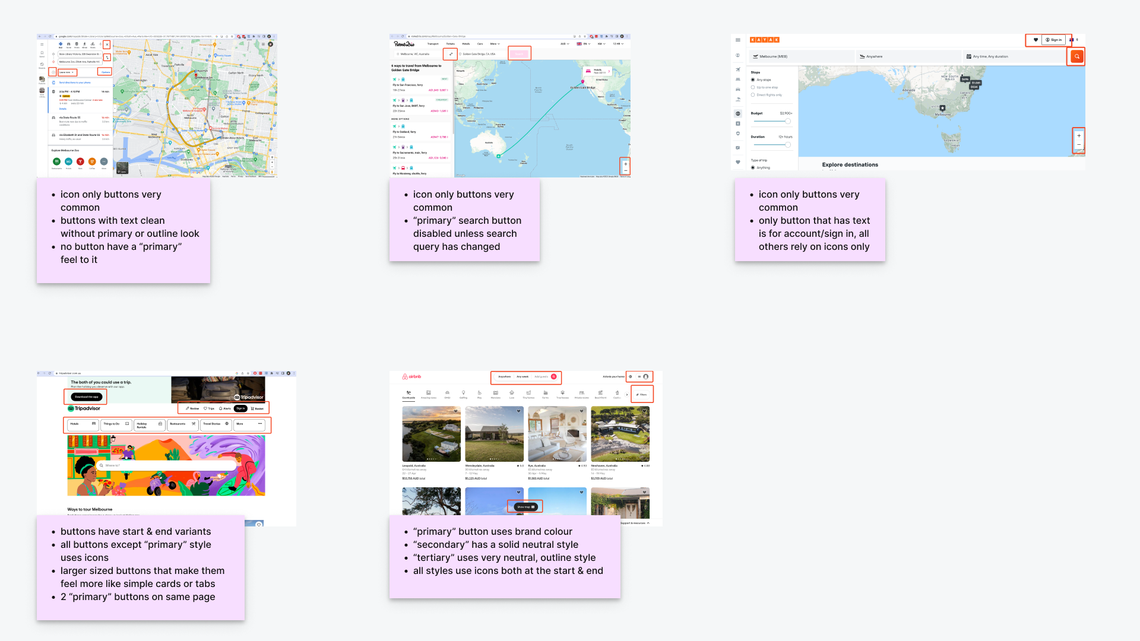Click the orange Kayak search icon button
The image size is (1140, 641).
point(1076,56)
